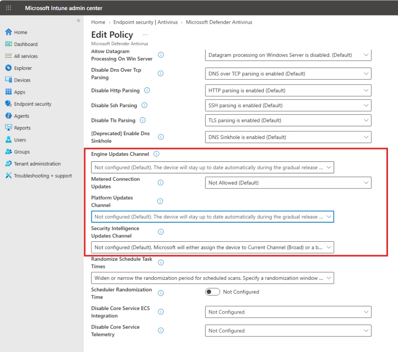Viewport: 398px width, 352px height.
Task: Show info for Scheduler Randomization Time
Action: click(x=161, y=293)
